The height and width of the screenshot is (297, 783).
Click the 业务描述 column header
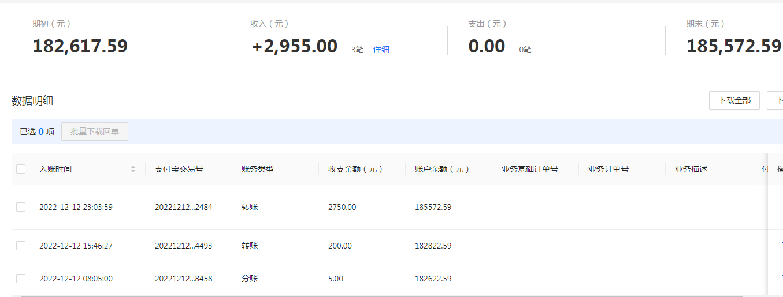coord(691,169)
